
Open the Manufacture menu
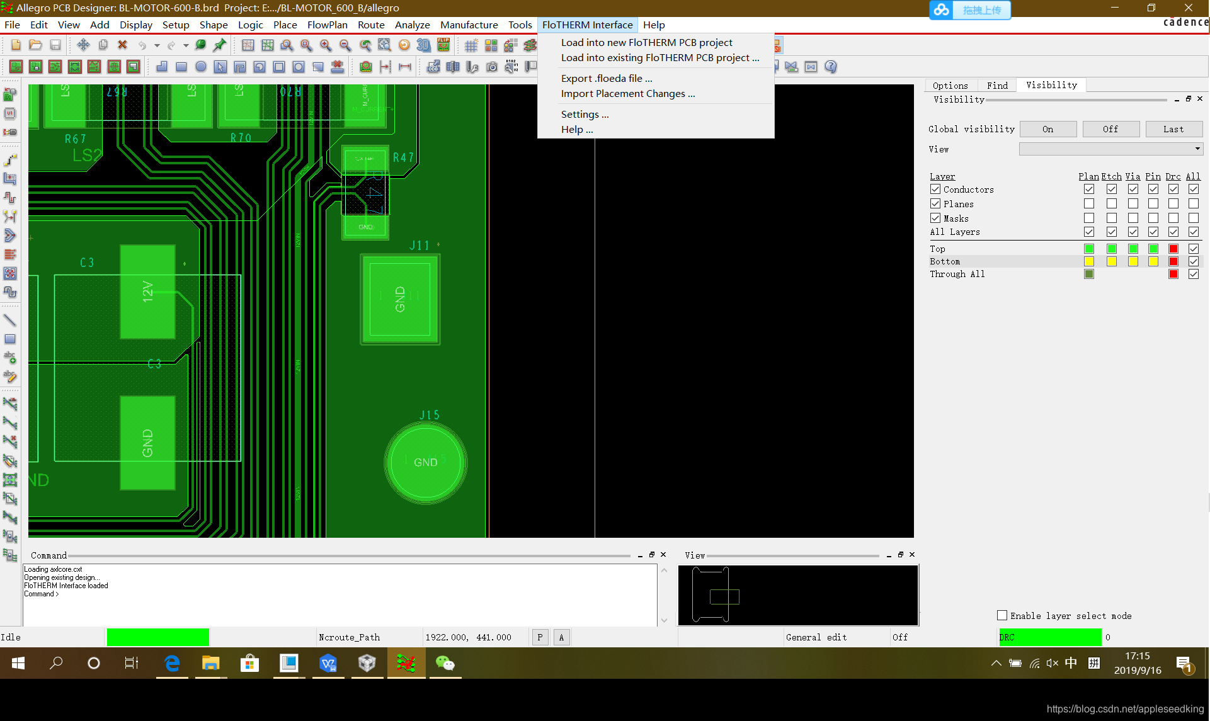[x=469, y=25]
